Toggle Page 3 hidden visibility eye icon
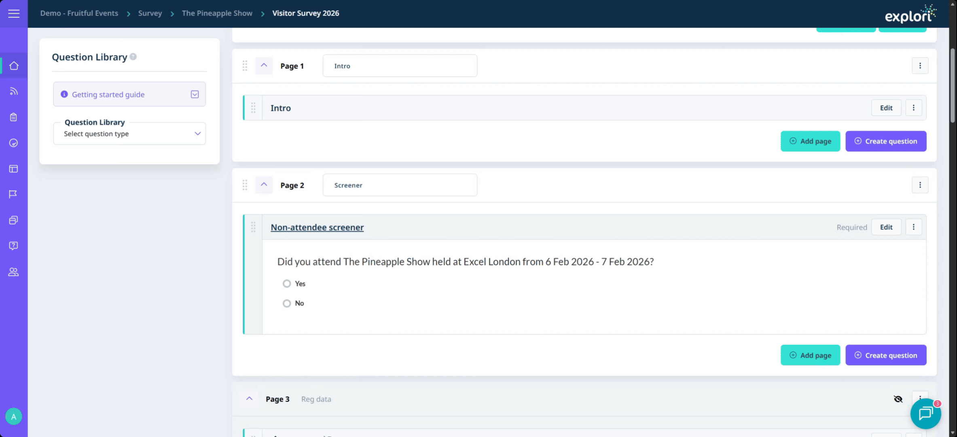The height and width of the screenshot is (437, 957). tap(898, 399)
